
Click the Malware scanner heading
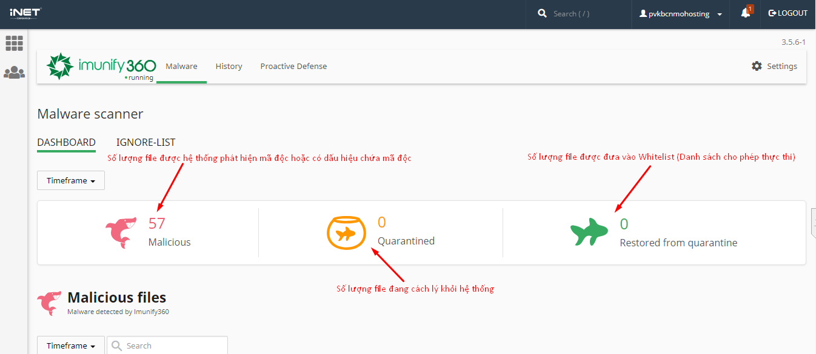click(x=90, y=114)
